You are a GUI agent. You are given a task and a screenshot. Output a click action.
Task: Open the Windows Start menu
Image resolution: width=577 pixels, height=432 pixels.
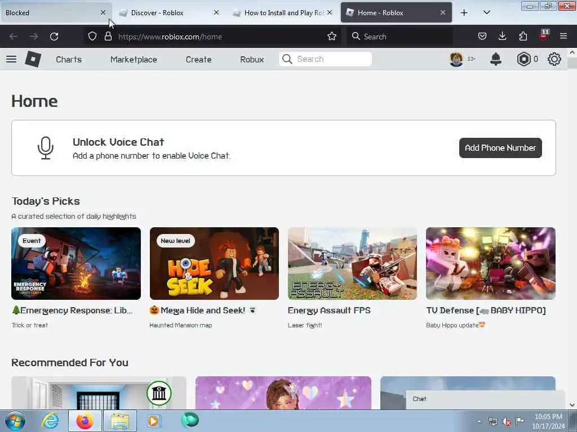[15, 421]
